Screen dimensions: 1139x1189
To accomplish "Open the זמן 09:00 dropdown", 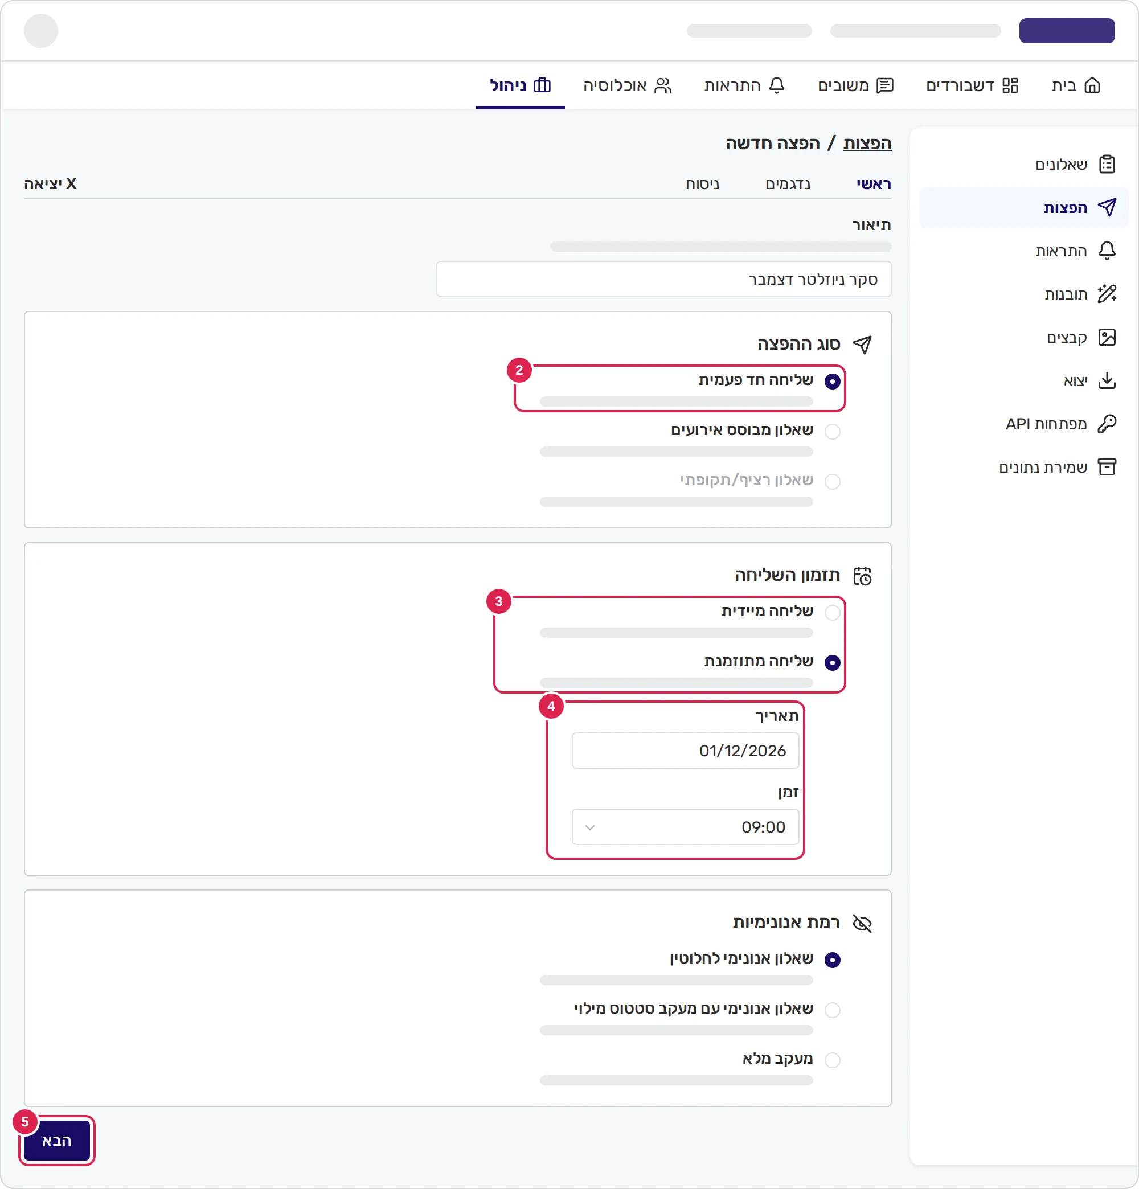I will click(x=685, y=827).
